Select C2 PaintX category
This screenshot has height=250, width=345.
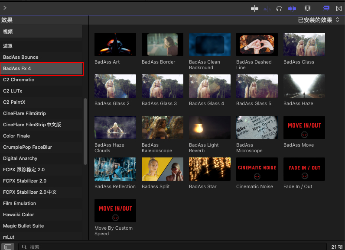pyautogui.click(x=41, y=102)
